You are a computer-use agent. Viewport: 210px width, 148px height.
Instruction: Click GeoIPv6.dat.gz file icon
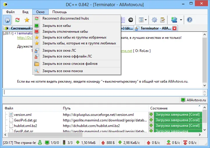tap(11, 120)
